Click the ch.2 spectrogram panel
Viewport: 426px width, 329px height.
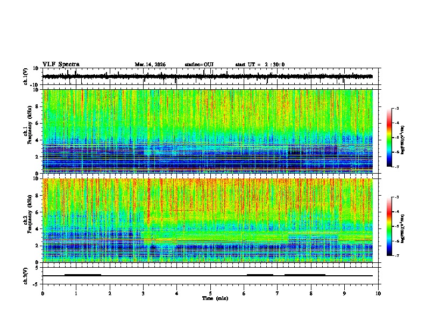(208, 220)
